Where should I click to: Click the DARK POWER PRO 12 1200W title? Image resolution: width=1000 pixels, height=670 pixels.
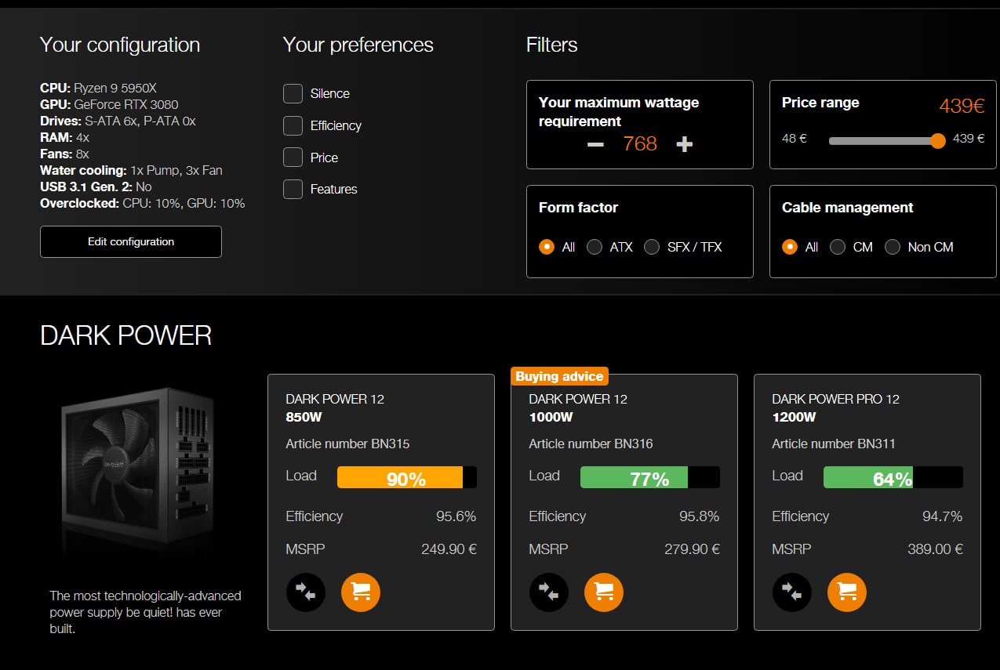click(x=835, y=407)
